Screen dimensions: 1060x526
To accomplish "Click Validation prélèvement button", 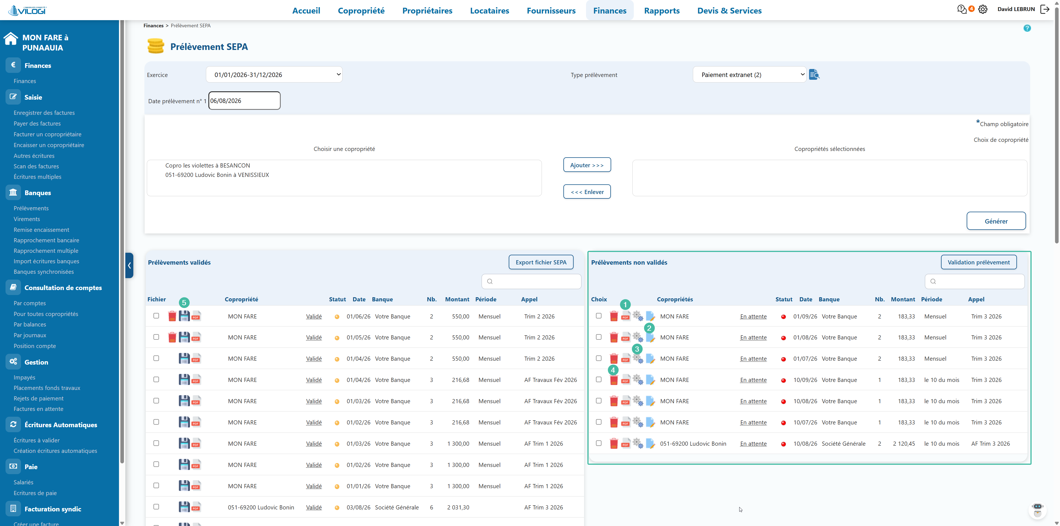I will pos(979,262).
